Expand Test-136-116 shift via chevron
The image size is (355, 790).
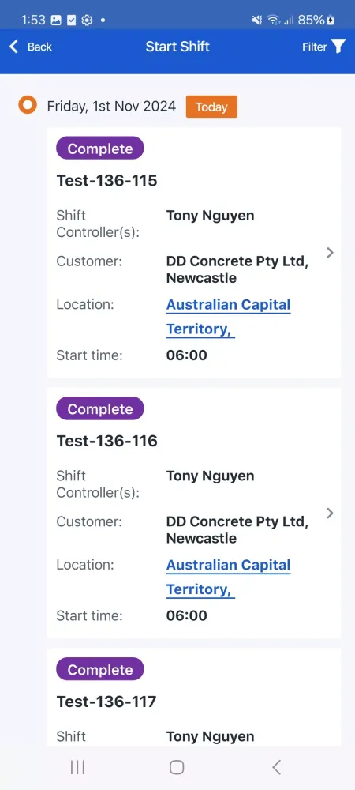click(x=330, y=513)
